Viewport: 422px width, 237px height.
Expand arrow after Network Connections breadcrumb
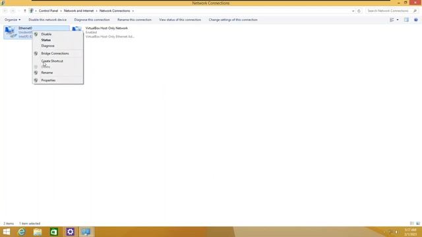(x=133, y=11)
